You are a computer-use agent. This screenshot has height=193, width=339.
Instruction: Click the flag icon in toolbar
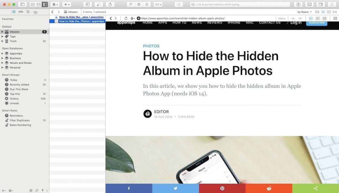click(x=131, y=5)
